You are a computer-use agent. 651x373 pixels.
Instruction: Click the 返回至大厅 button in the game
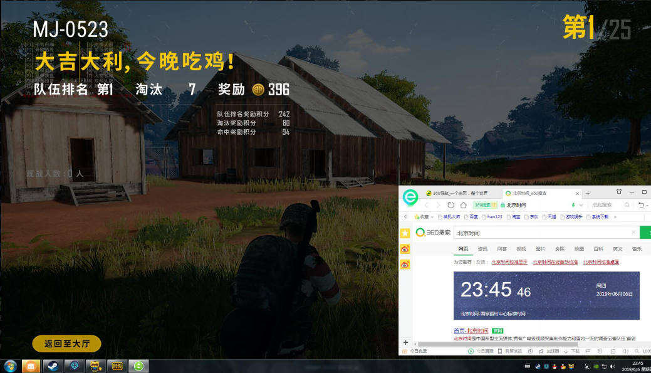[67, 344]
